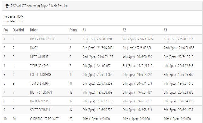Open driver DREIGHTON STOUB entry
Screen dimensions: 203x123
42,39
